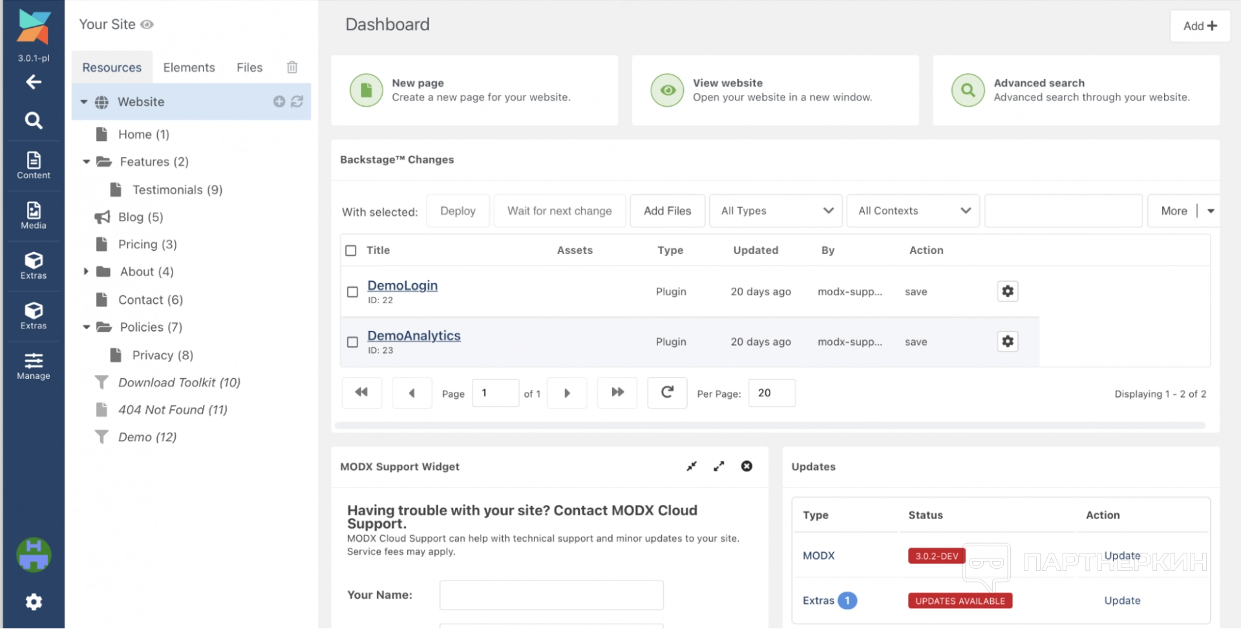
Task: Refresh the Website resource tree
Action: click(x=297, y=101)
